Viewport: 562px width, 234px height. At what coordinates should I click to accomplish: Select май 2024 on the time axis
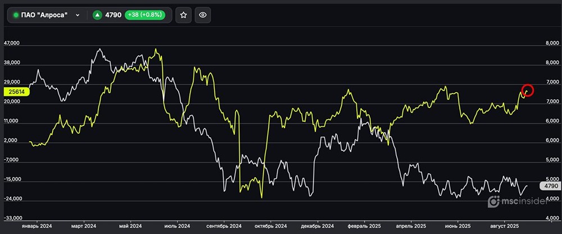132,226
